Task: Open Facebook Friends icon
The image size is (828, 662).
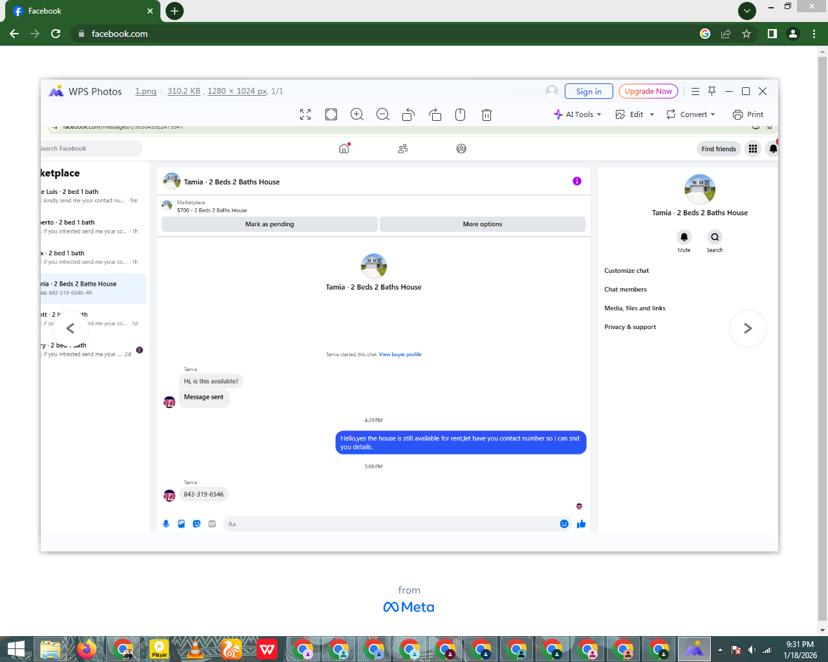Action: pos(403,149)
